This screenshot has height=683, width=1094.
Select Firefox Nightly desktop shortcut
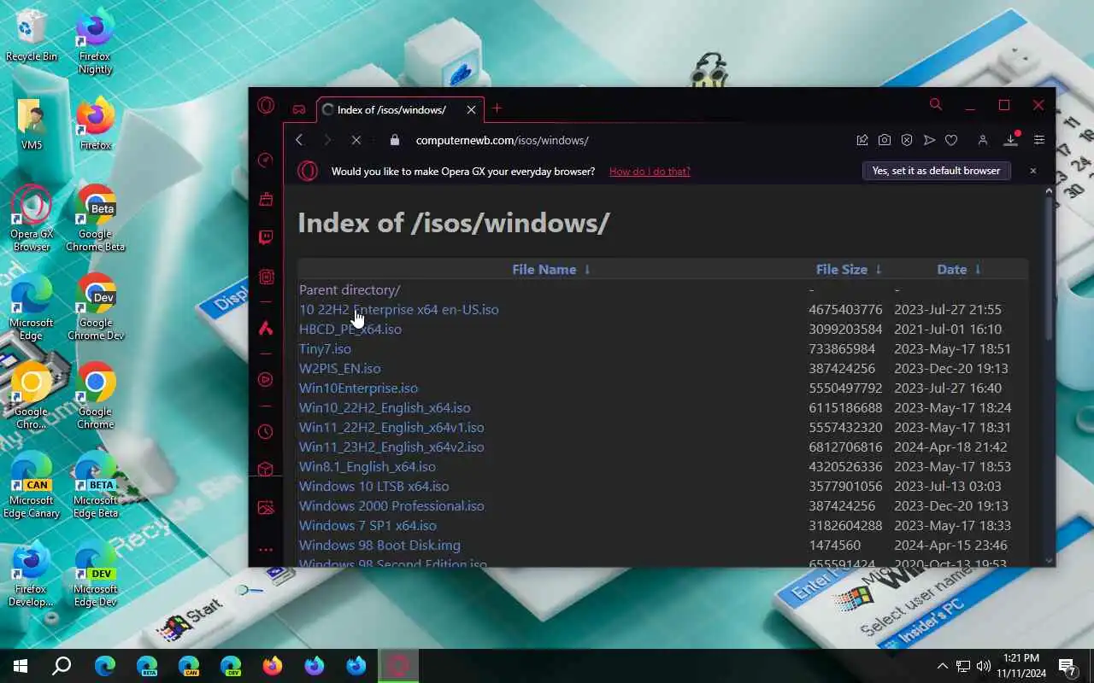pyautogui.click(x=96, y=41)
